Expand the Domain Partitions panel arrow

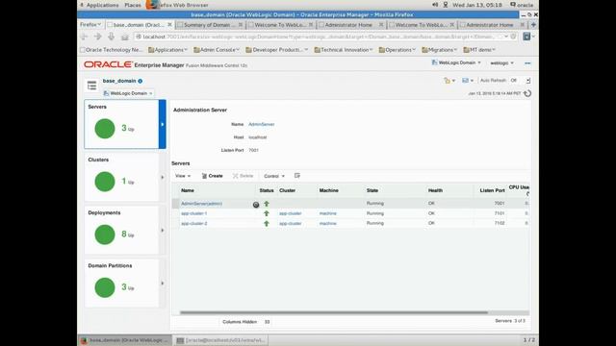pos(163,284)
